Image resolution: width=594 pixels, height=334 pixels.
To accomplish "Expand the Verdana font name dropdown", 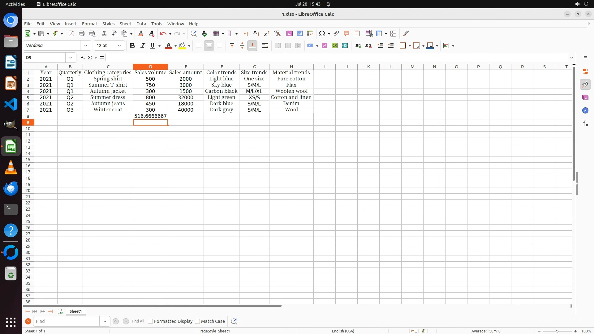I will [86, 46].
